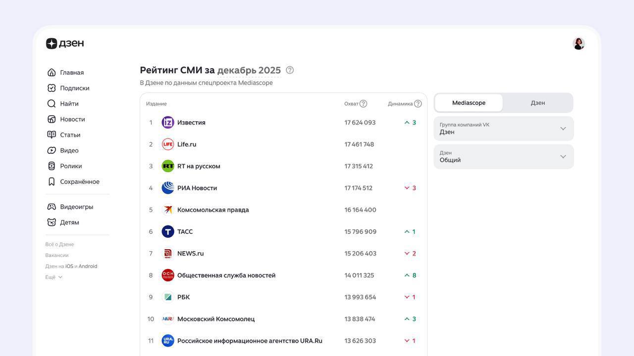Expand the Ещё footer menu
634x356 pixels.
click(x=53, y=277)
